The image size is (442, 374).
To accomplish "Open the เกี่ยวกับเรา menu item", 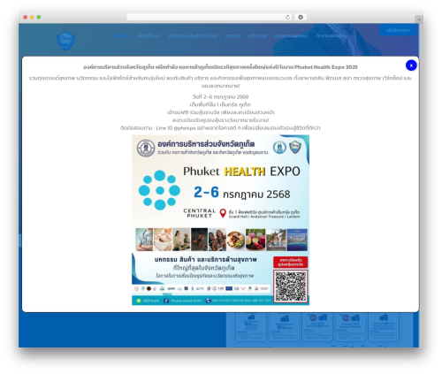I will tap(149, 36).
